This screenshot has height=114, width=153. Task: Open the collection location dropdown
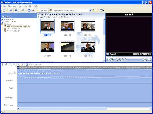(90, 10)
